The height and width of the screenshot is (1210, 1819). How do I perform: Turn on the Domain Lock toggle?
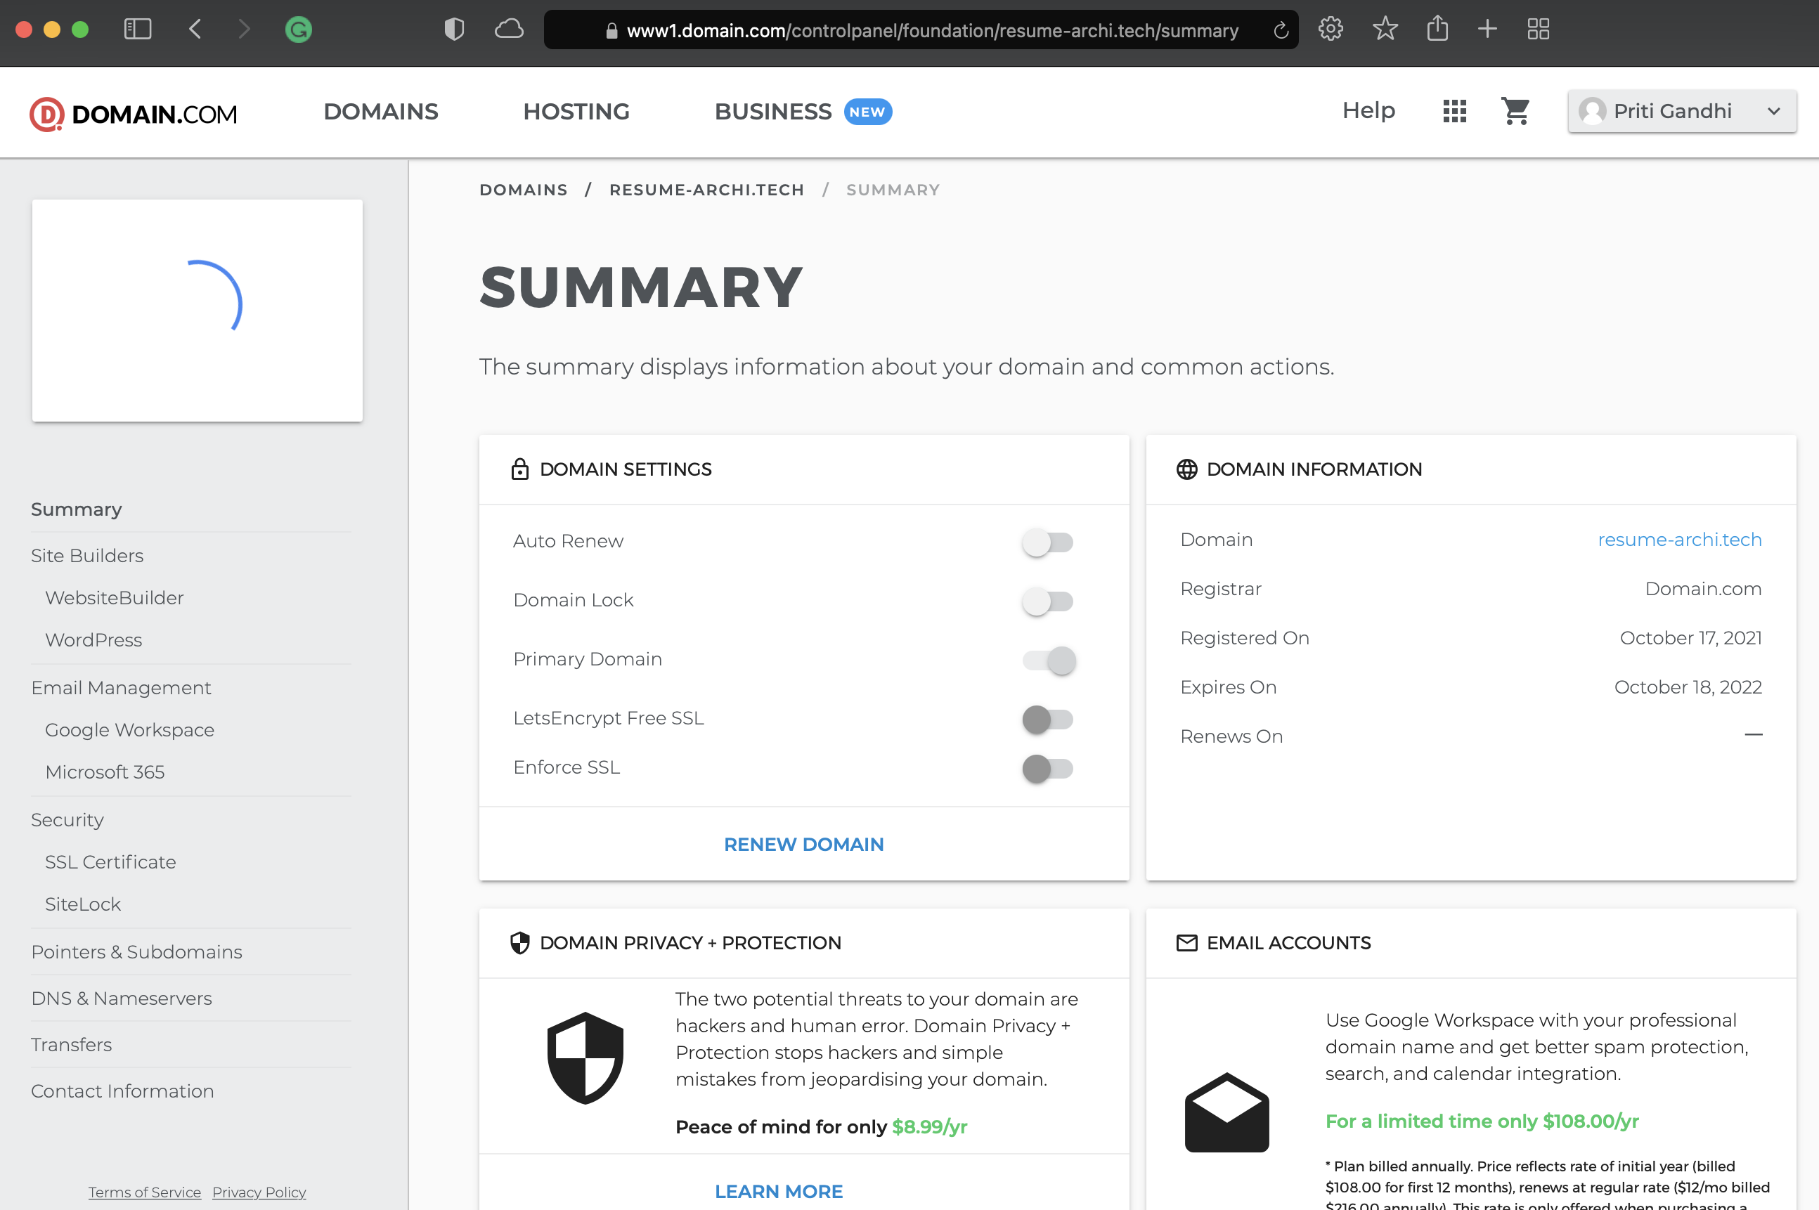tap(1047, 601)
